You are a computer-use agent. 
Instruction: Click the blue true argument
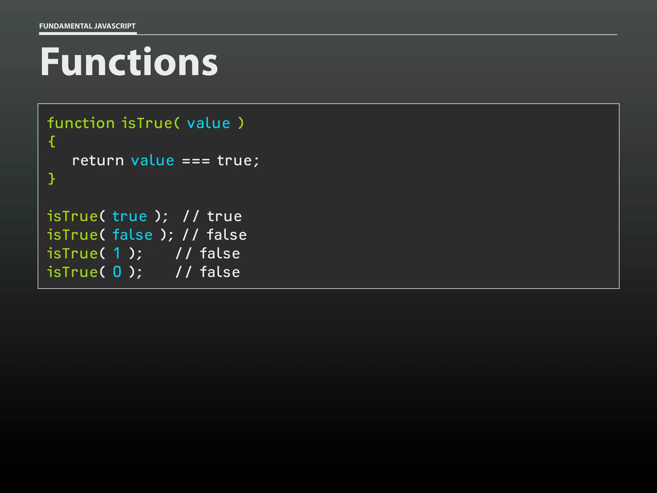pos(130,216)
